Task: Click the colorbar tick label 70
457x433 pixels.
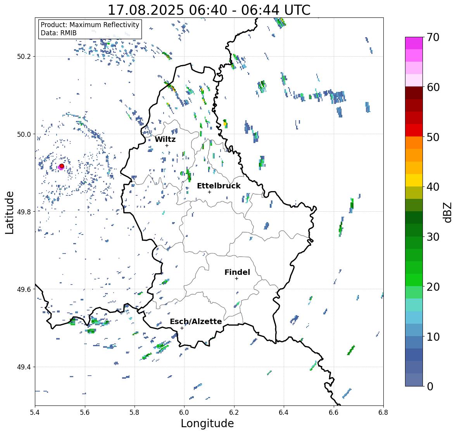Action: (x=433, y=37)
